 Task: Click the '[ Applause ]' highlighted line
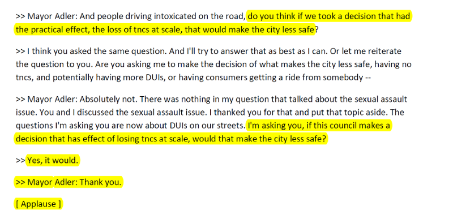point(39,204)
